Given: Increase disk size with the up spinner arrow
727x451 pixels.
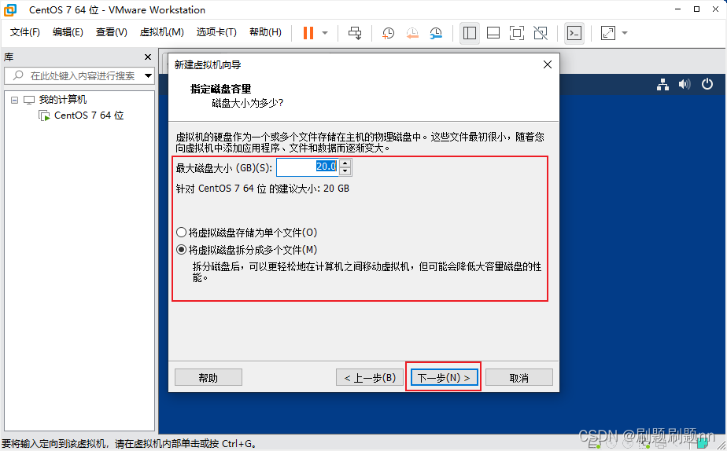Looking at the screenshot, I should pos(345,163).
